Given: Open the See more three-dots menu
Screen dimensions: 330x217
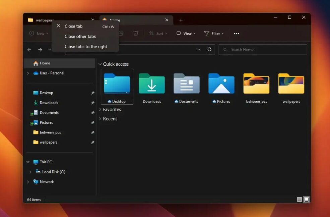Looking at the screenshot, I should tap(237, 34).
